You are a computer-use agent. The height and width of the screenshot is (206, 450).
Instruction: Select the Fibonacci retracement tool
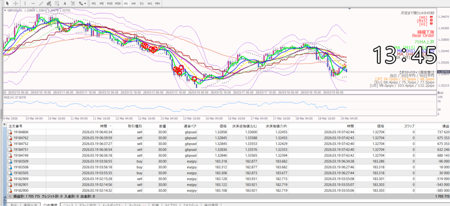pos(57,3)
